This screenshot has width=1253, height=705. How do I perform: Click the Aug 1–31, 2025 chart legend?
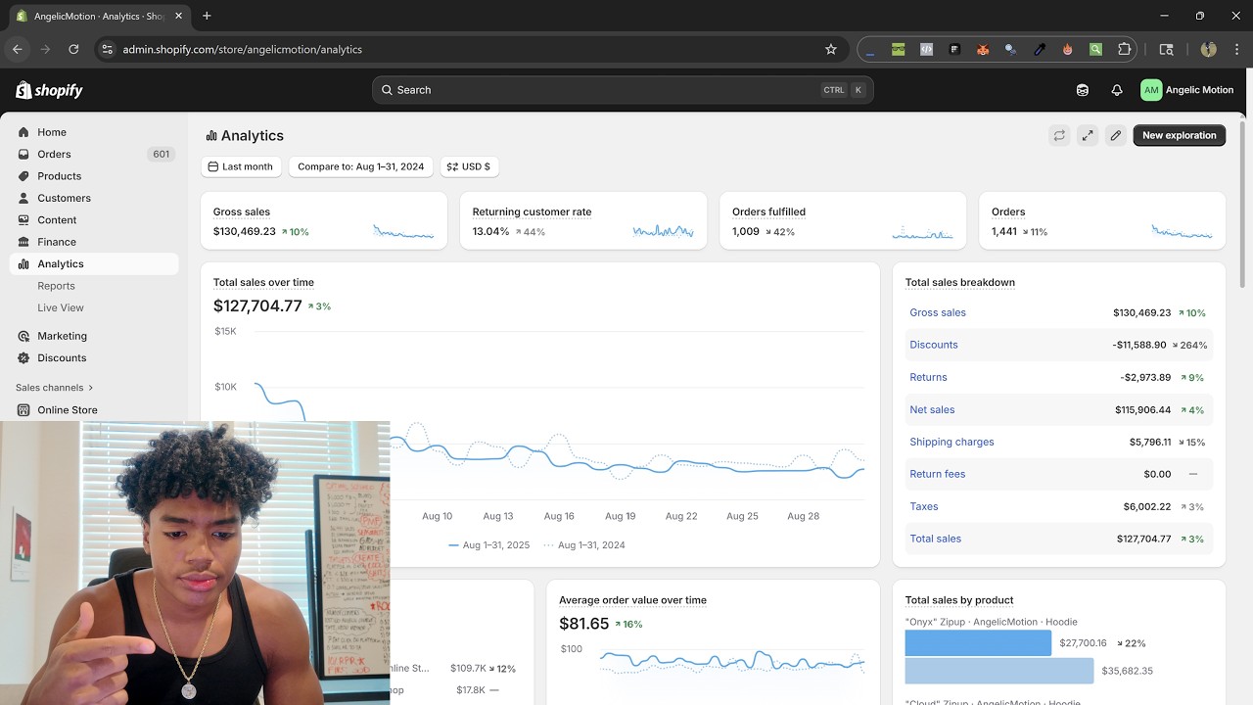point(488,545)
